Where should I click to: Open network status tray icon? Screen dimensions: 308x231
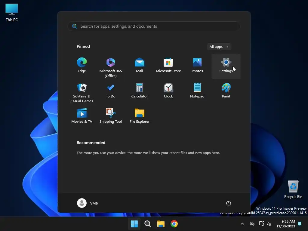tap(261, 224)
